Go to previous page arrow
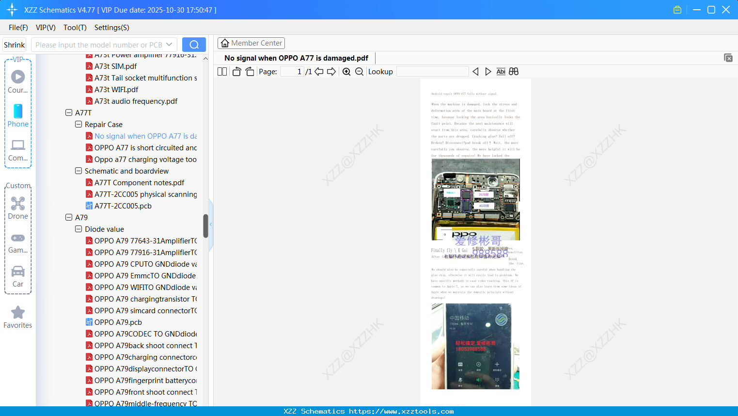Viewport: 738px width, 416px height. 319,72
